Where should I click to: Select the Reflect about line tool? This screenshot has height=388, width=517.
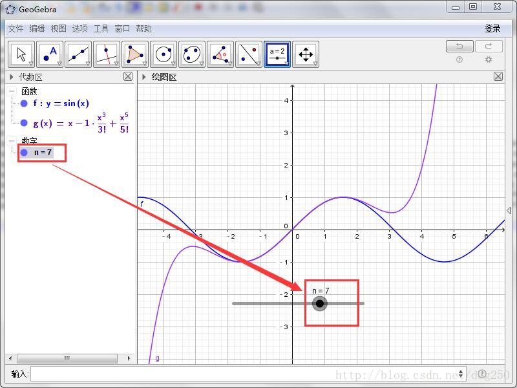click(x=249, y=54)
